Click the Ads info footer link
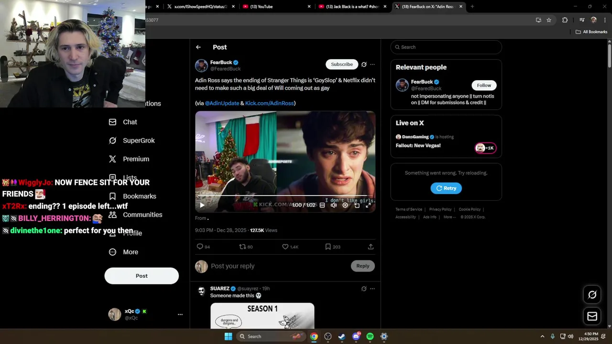The width and height of the screenshot is (612, 344). tap(430, 217)
